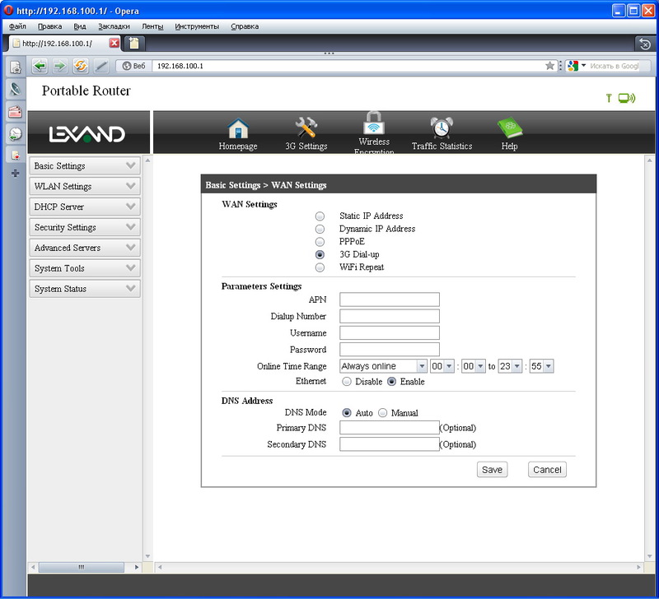Reload page with the orange refresh icon
Viewport: 659px width, 599px height.
[x=80, y=66]
